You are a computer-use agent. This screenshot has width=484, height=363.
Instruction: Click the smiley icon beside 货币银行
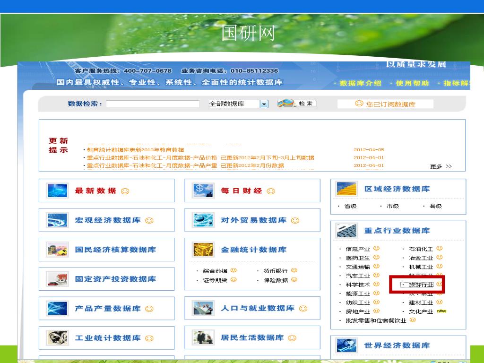point(294,270)
